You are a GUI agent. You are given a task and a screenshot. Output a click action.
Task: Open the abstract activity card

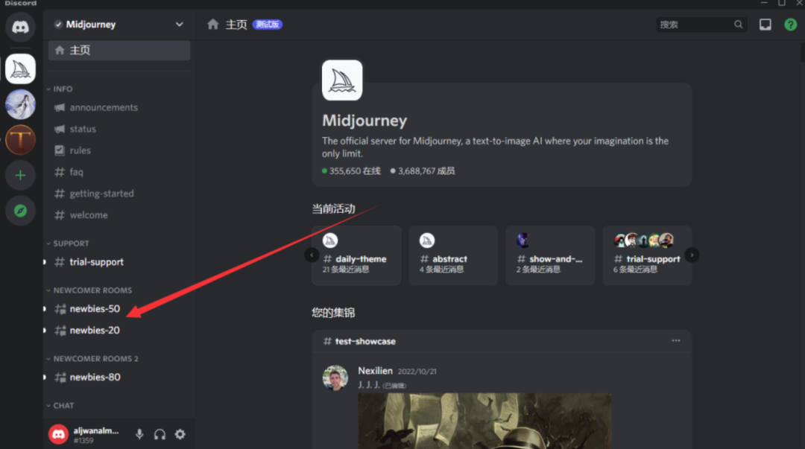click(x=453, y=255)
